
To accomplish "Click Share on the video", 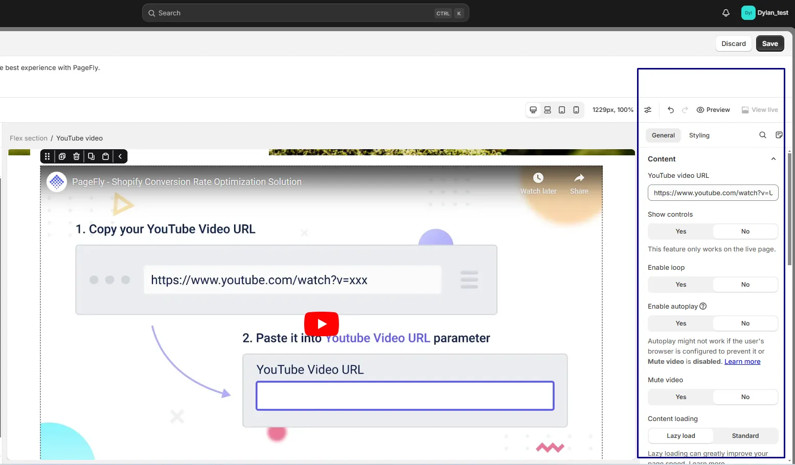I will click(579, 184).
